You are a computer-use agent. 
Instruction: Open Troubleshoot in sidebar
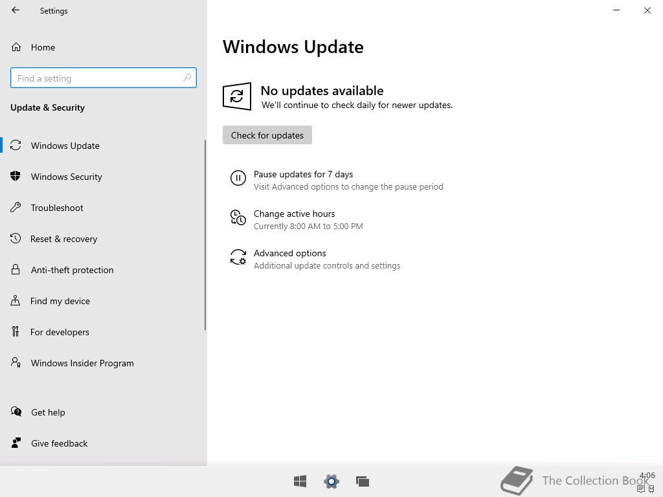[57, 208]
